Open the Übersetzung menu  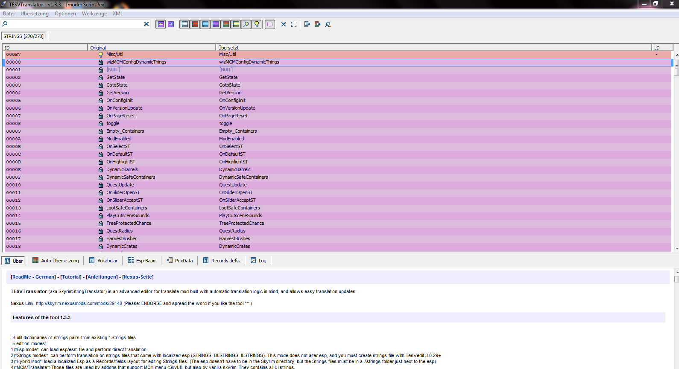[x=35, y=14]
